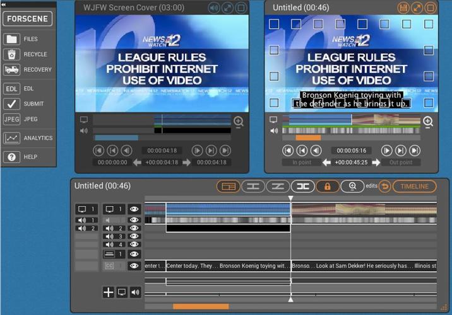Click the add audio track speaker icon
This screenshot has height=315, width=452.
136,292
